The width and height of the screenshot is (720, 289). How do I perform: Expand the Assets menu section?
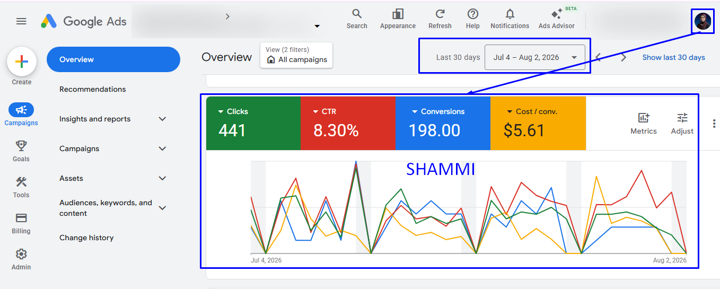coord(162,178)
